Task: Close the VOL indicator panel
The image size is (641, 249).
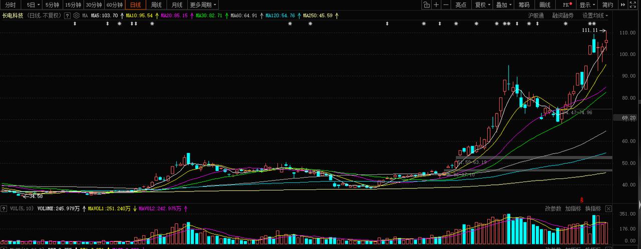Action: point(608,208)
